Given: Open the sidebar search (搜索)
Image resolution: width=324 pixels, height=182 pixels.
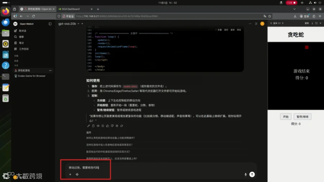Looking at the screenshot, I should [19, 37].
